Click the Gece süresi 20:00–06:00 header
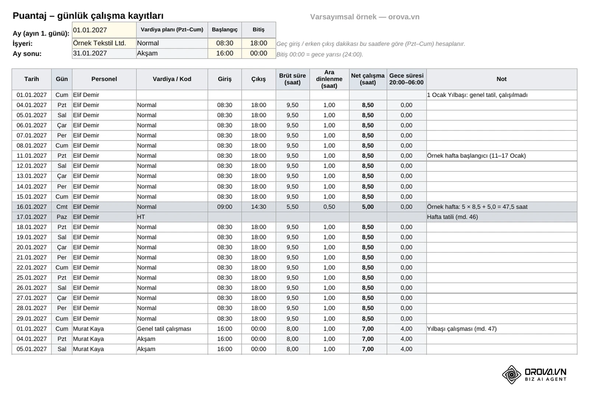Viewport: 589px width, 399px height. pyautogui.click(x=406, y=79)
